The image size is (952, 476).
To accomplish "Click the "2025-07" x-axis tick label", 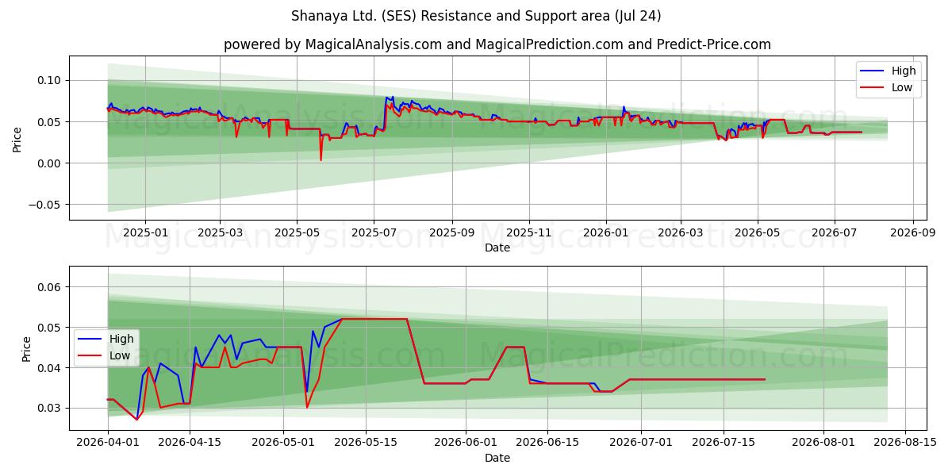I will point(374,233).
